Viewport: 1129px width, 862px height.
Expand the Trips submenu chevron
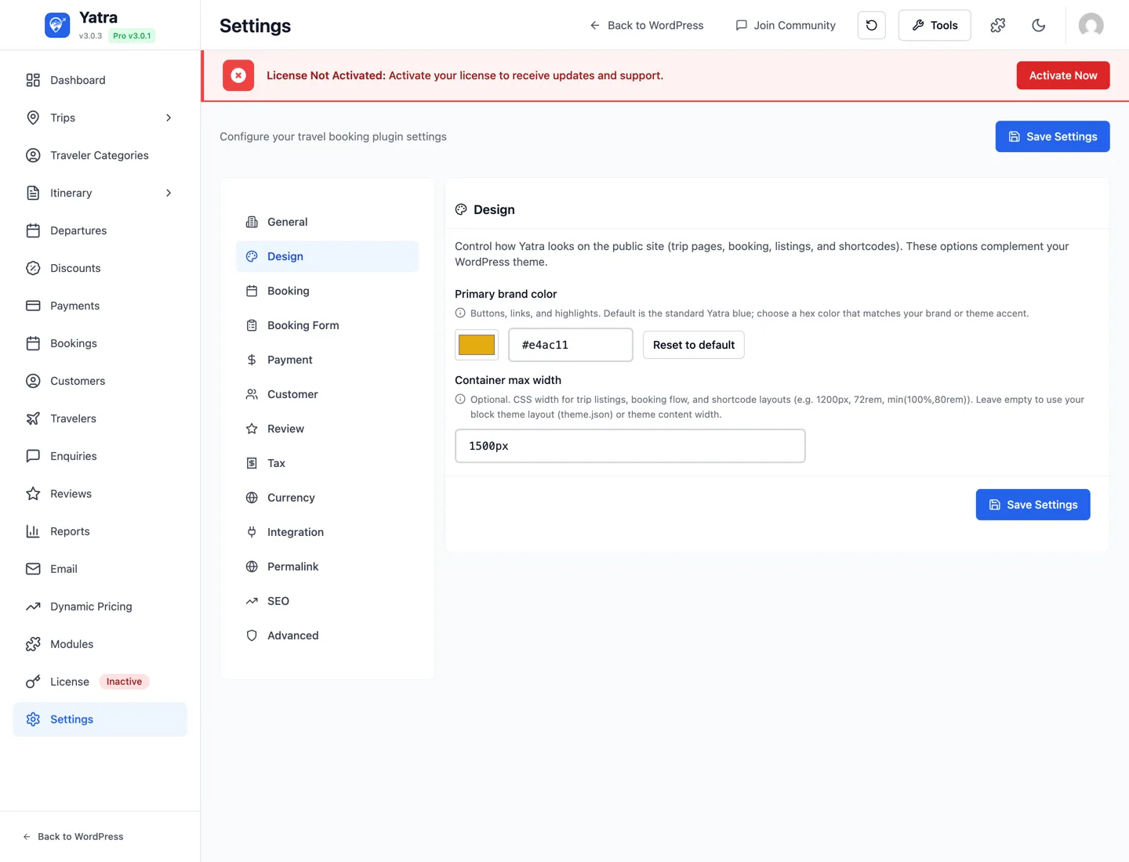click(169, 118)
